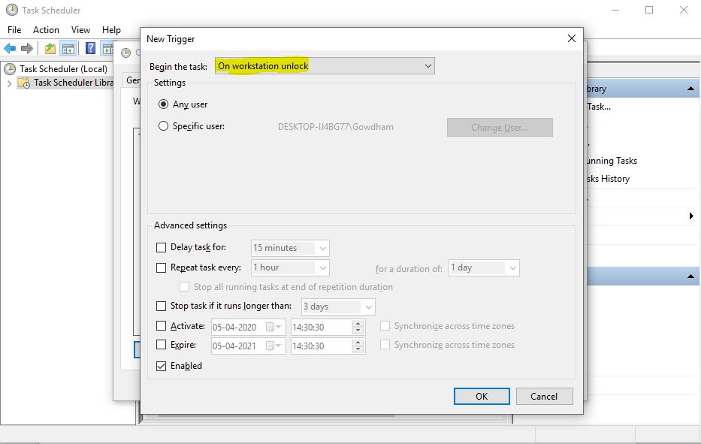The image size is (701, 444).
Task: Click the back navigation arrow icon
Action: pyautogui.click(x=11, y=47)
